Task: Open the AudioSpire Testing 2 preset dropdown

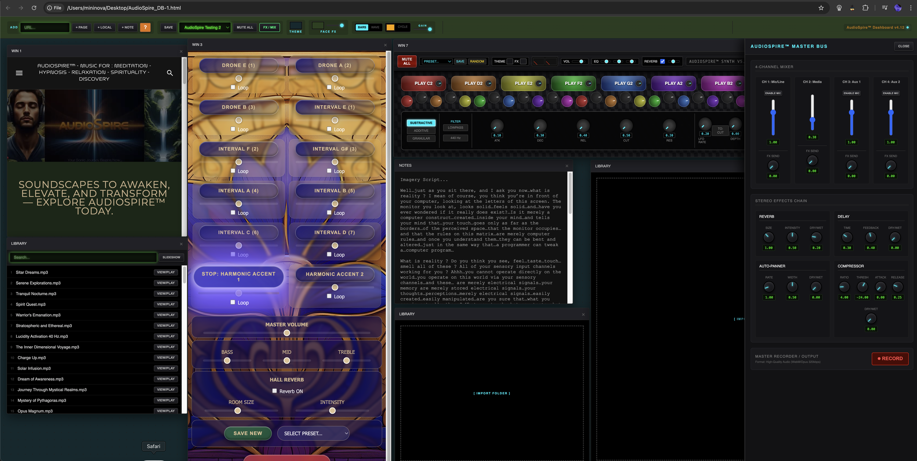Action: (x=205, y=27)
